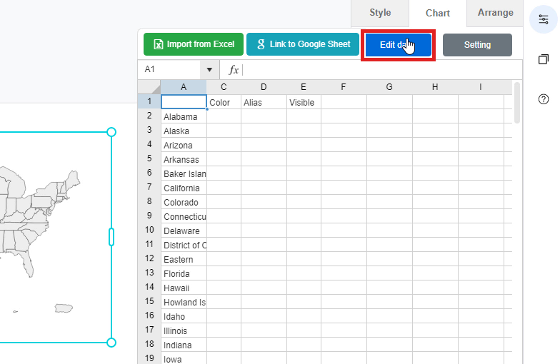
Task: Click the "Baker Islan" cell
Action: click(184, 174)
